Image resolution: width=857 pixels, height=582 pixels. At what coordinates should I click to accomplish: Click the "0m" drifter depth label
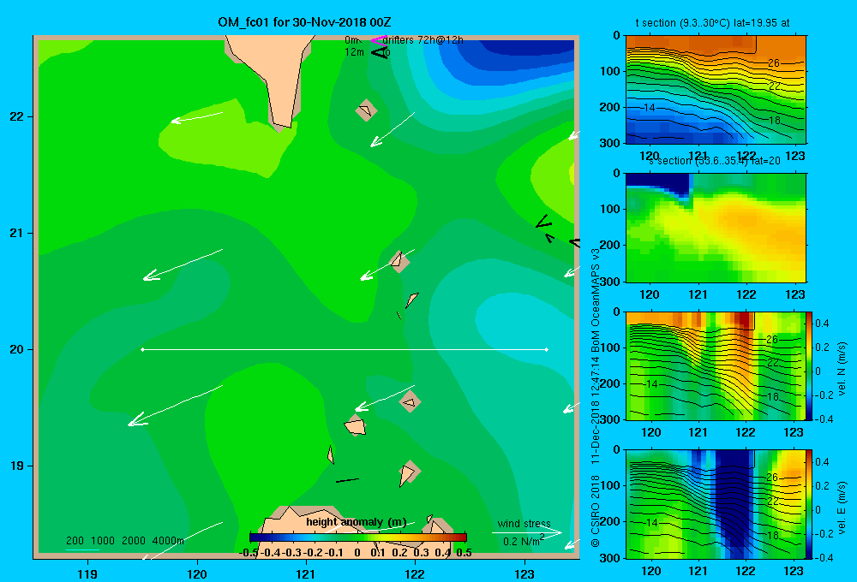[352, 40]
